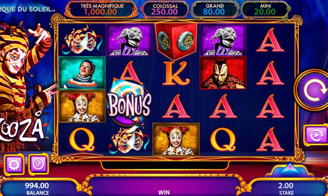Click the clown in striped sweater symbol
328x196 pixels.
(82, 73)
